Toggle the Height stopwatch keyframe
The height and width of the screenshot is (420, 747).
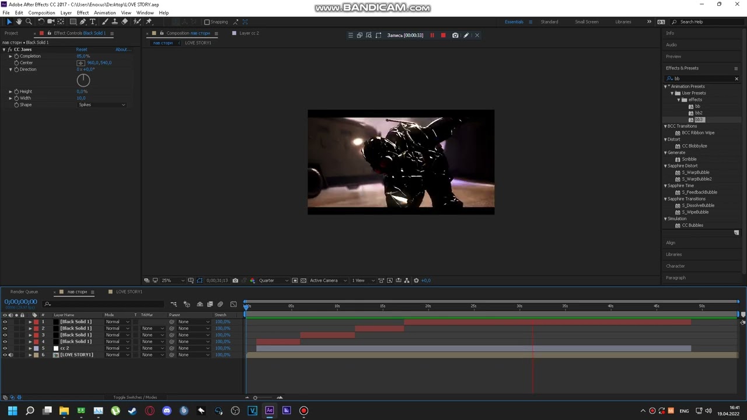click(x=16, y=92)
